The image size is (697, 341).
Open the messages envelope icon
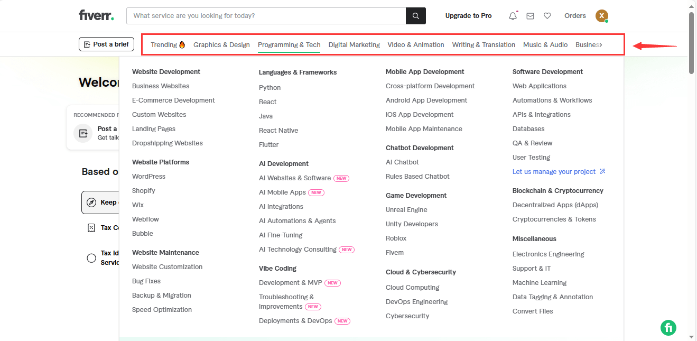(x=530, y=16)
